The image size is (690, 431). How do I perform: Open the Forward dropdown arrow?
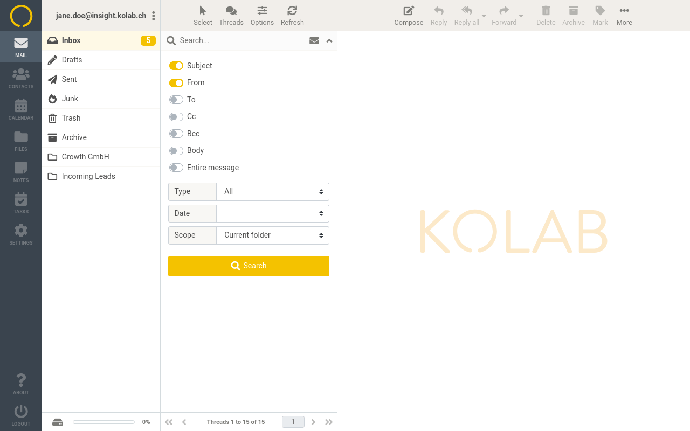coord(521,16)
